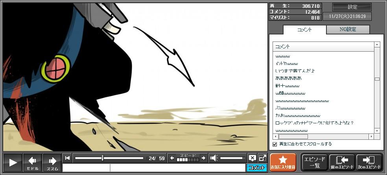Add to favorites with star button
The width and height of the screenshot is (387, 175).
point(283,162)
